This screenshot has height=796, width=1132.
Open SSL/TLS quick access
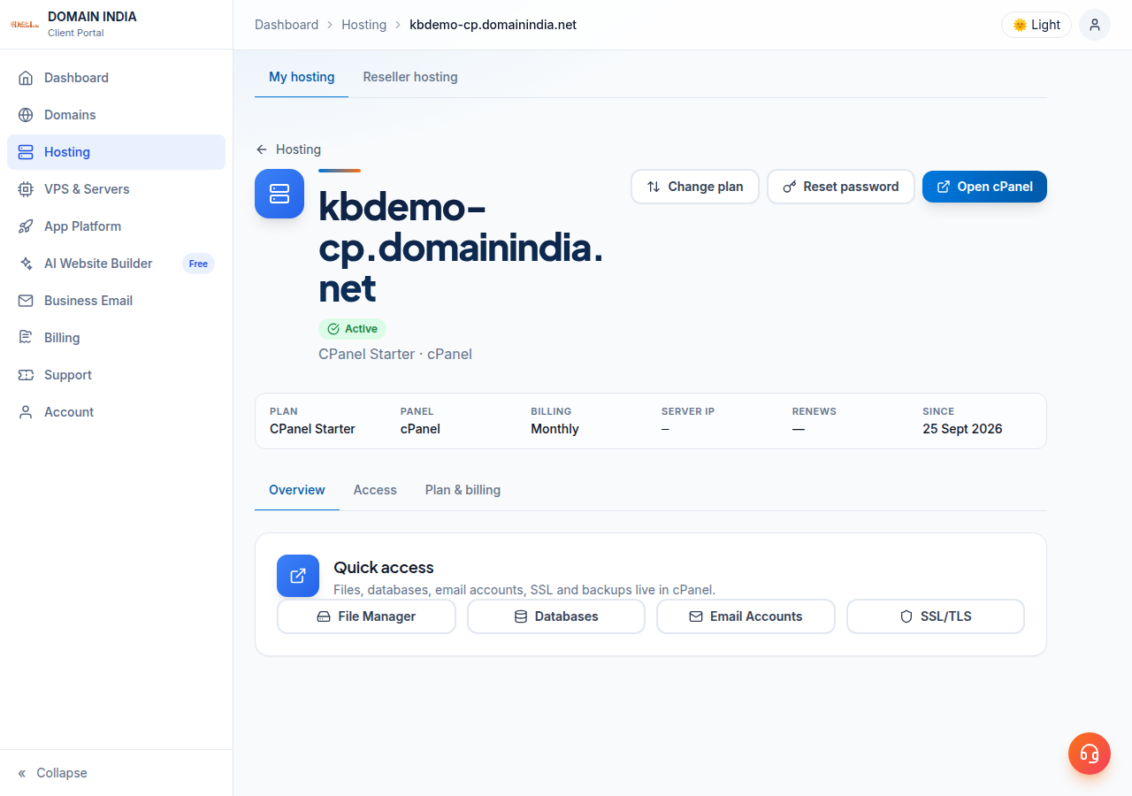coord(936,616)
